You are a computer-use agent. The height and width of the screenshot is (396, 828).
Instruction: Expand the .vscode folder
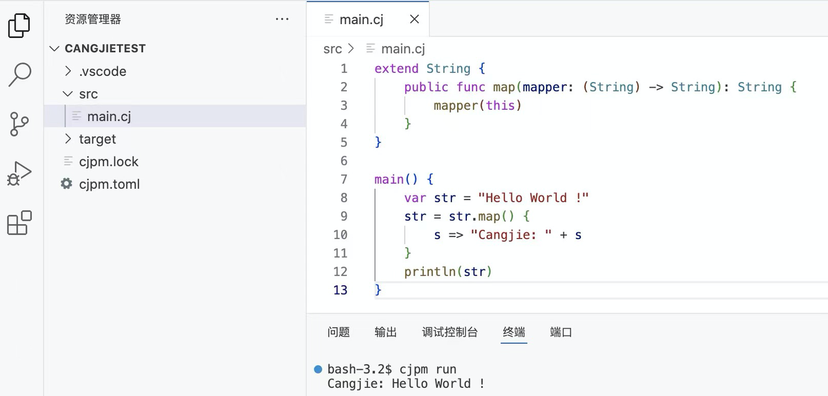(68, 71)
